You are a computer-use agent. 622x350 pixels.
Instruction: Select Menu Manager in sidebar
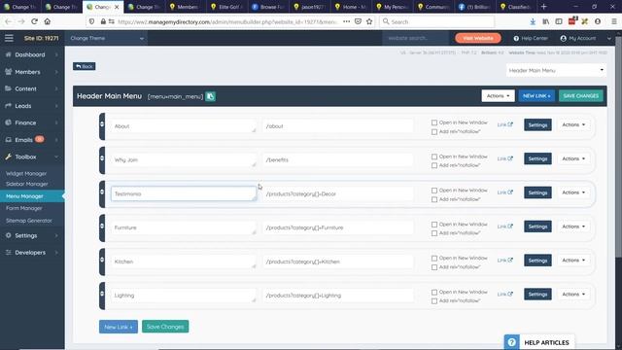point(32,196)
